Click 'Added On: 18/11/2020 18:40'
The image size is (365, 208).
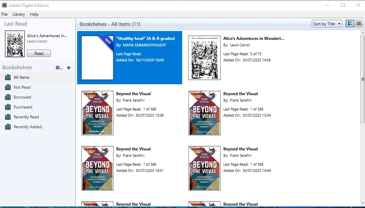tap(140, 60)
